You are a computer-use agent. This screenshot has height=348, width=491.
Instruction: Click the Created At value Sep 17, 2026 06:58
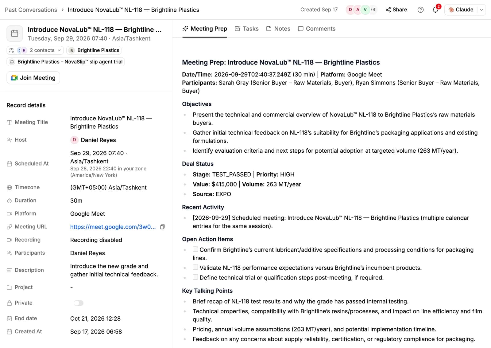pos(96,332)
